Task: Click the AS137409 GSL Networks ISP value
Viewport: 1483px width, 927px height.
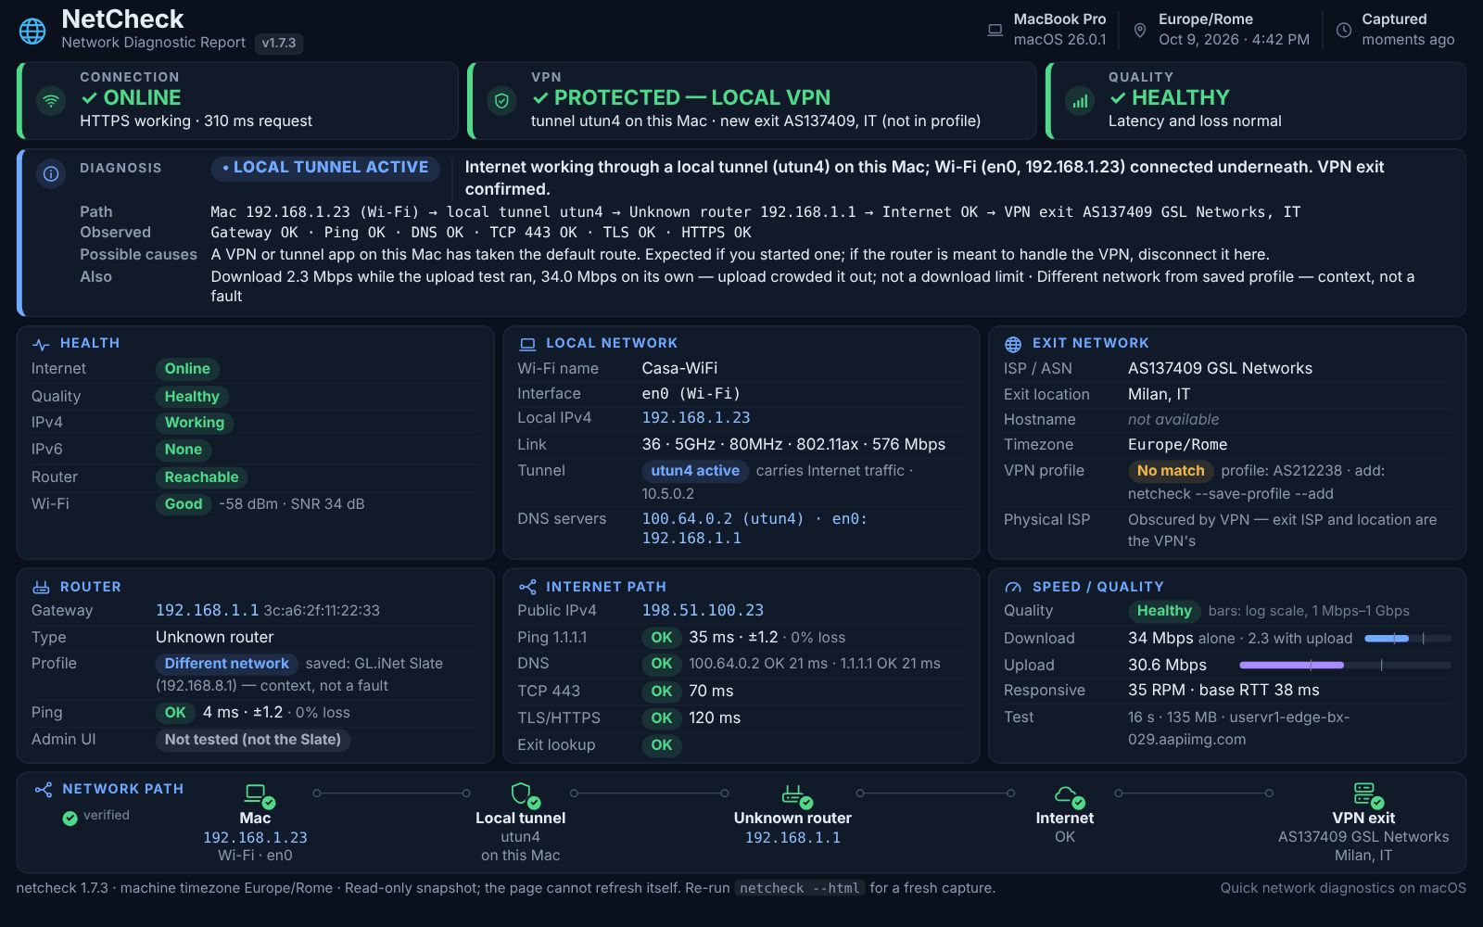Action: click(1220, 369)
